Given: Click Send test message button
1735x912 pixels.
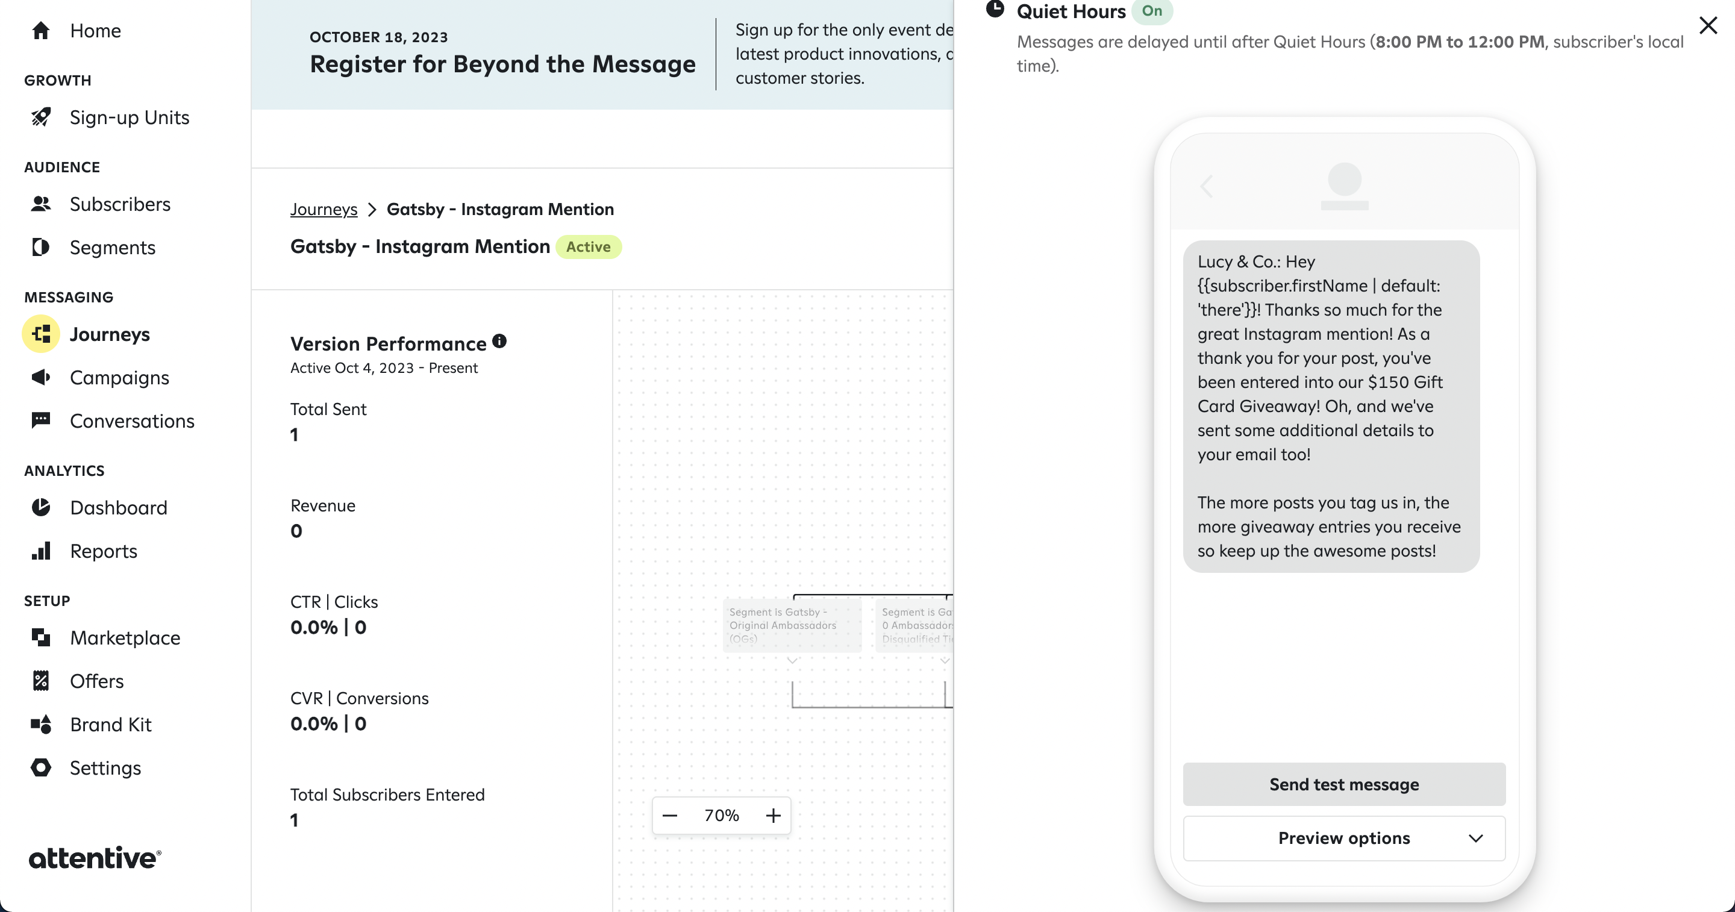Looking at the screenshot, I should [1345, 784].
